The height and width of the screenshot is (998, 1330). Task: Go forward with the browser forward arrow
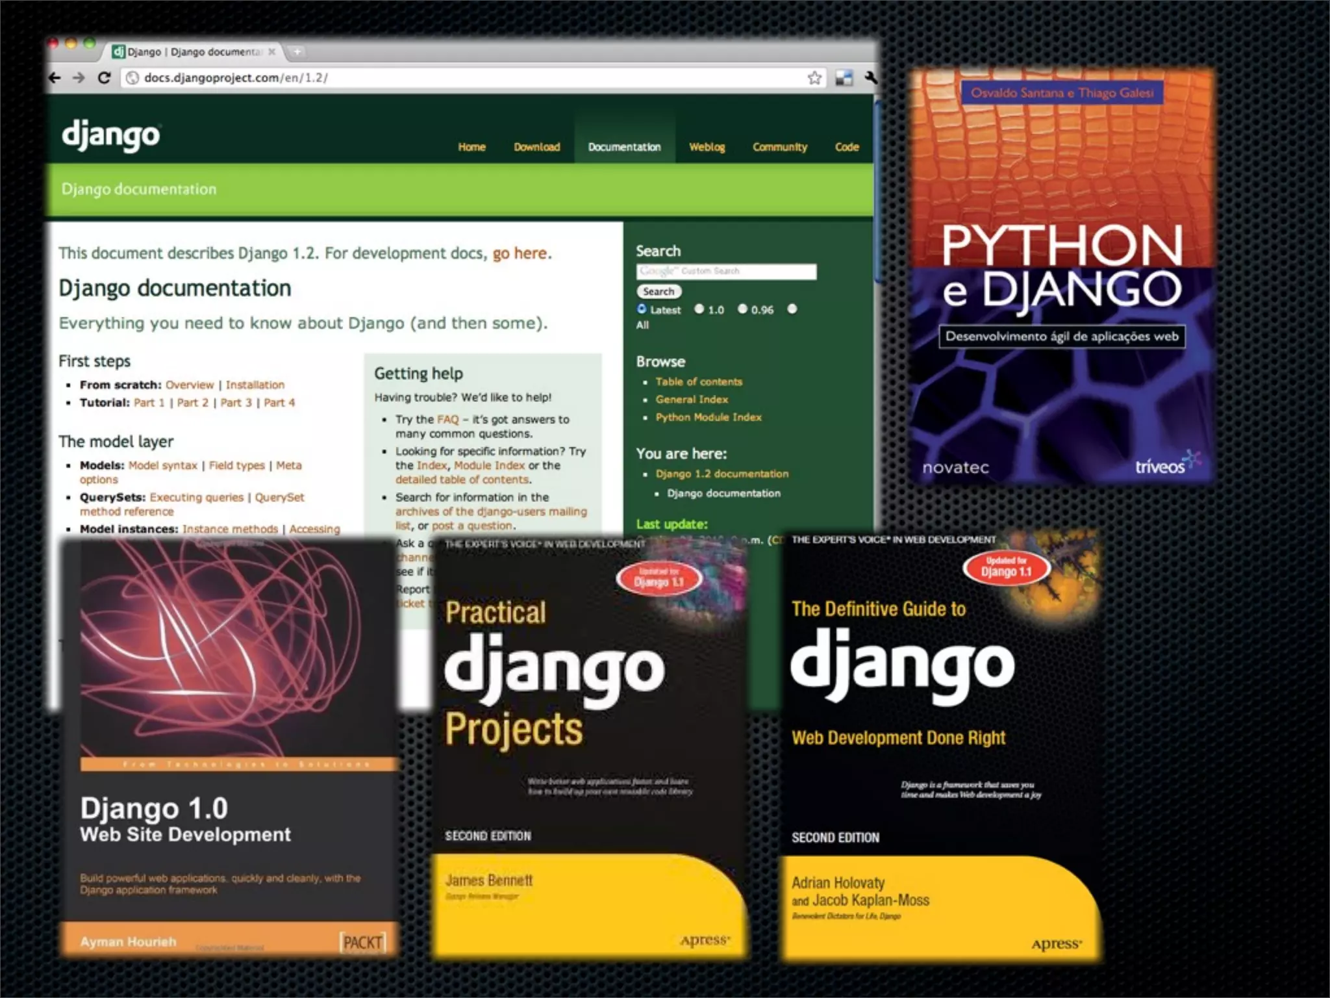(x=79, y=78)
